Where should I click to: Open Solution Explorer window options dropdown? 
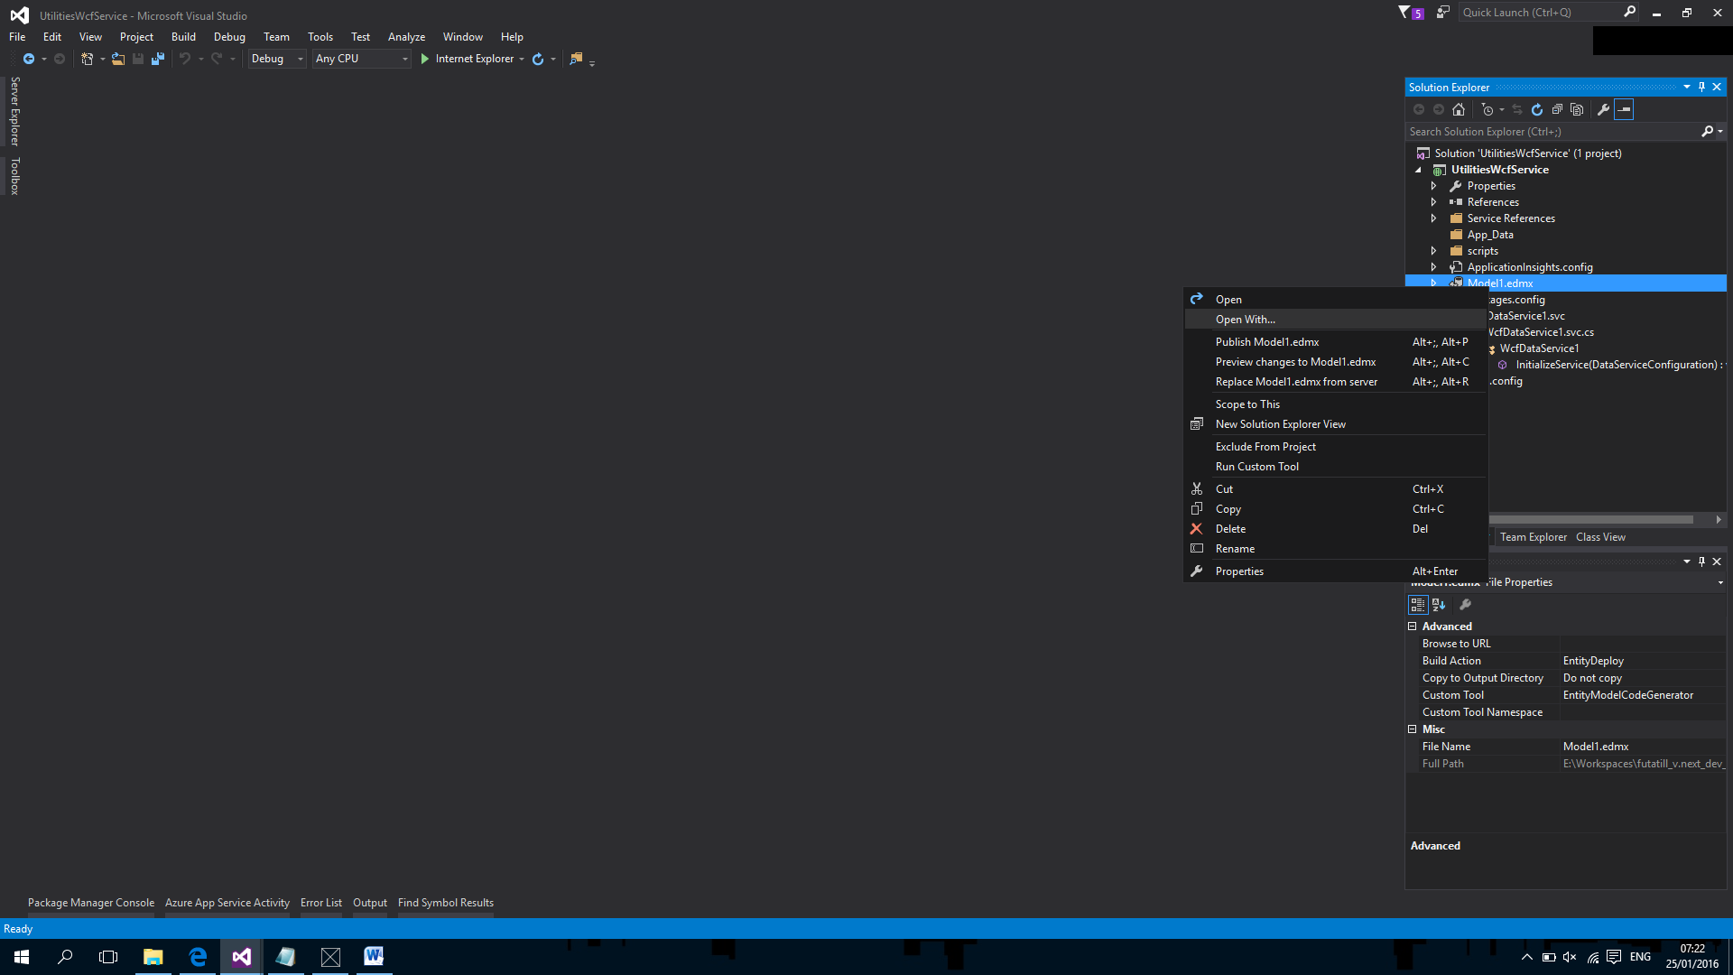[x=1686, y=87]
